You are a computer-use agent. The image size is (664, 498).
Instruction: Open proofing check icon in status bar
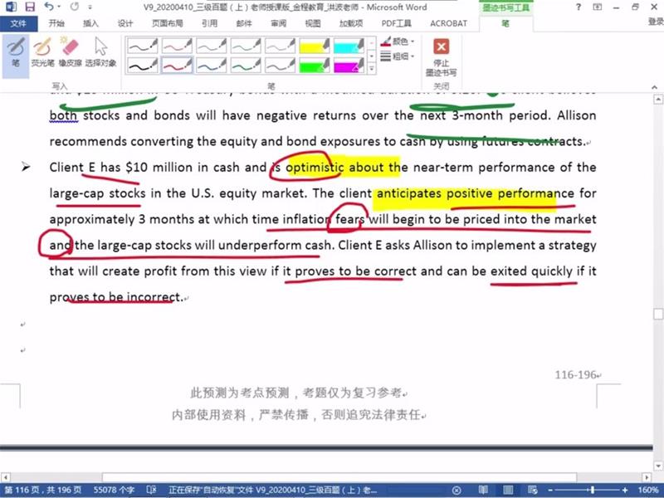pyautogui.click(x=151, y=490)
